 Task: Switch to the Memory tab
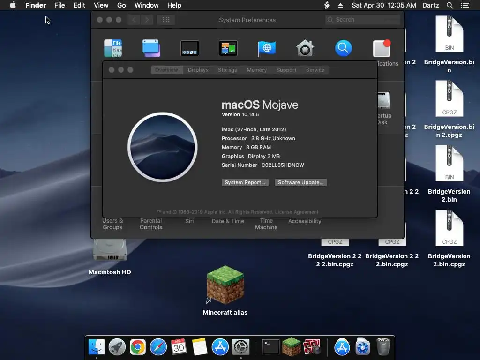tap(257, 70)
